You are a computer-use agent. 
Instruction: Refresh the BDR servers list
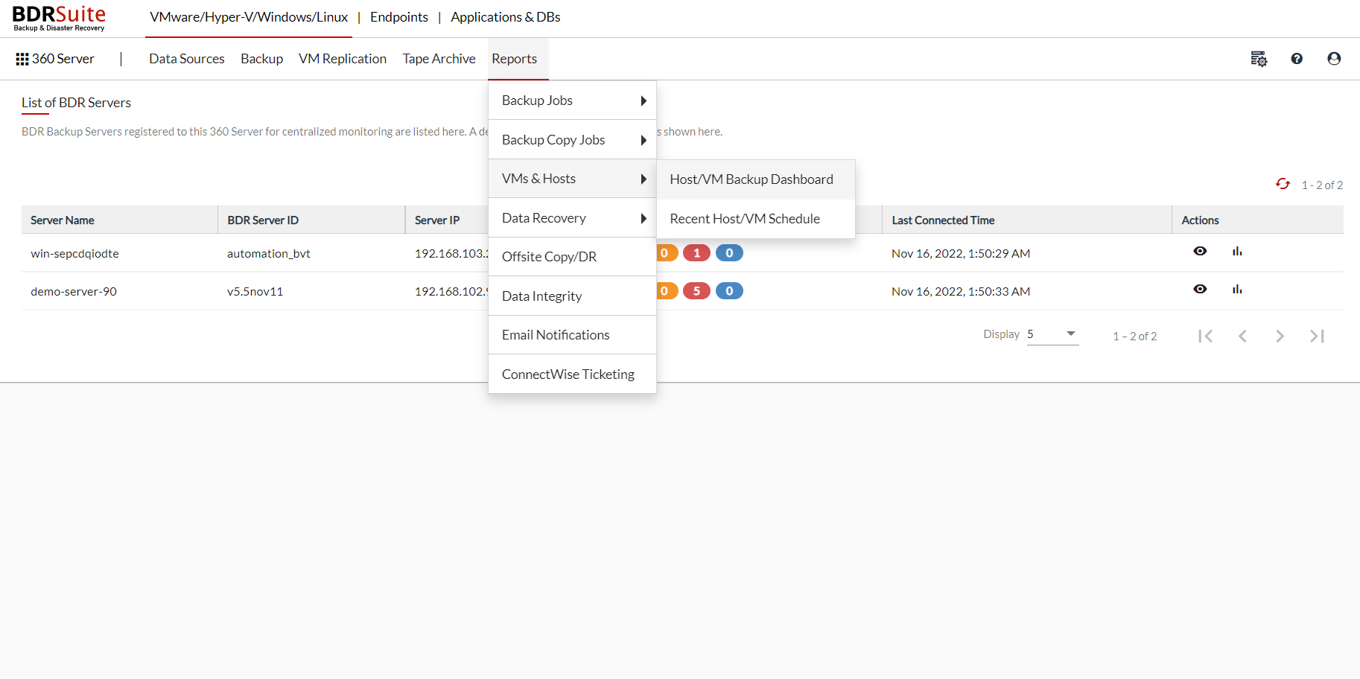tap(1283, 184)
